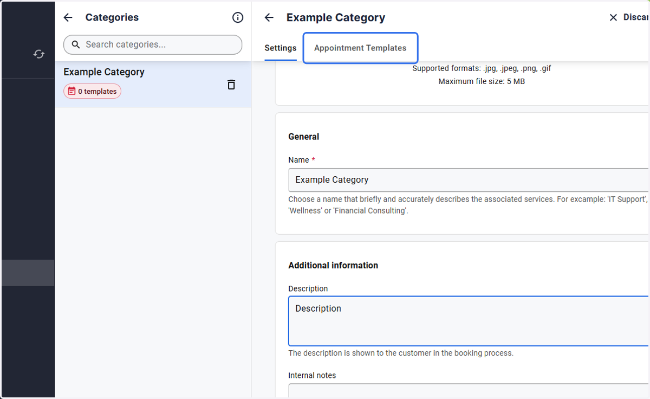The height and width of the screenshot is (399, 650).
Task: Click the 'description is shown to the customer' hint
Action: tap(401, 353)
